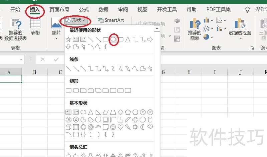The image size is (267, 157).
Task: Select column B header
Action: (x=35, y=72)
